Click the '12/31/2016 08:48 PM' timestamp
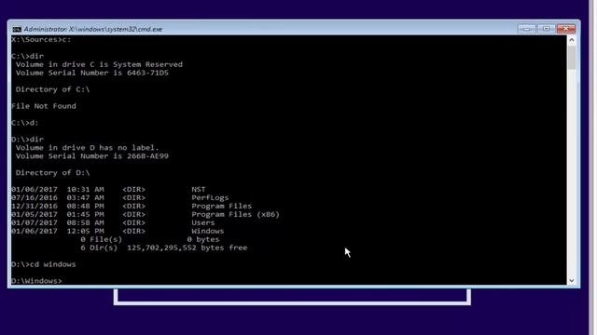597x335 pixels. (x=58, y=206)
